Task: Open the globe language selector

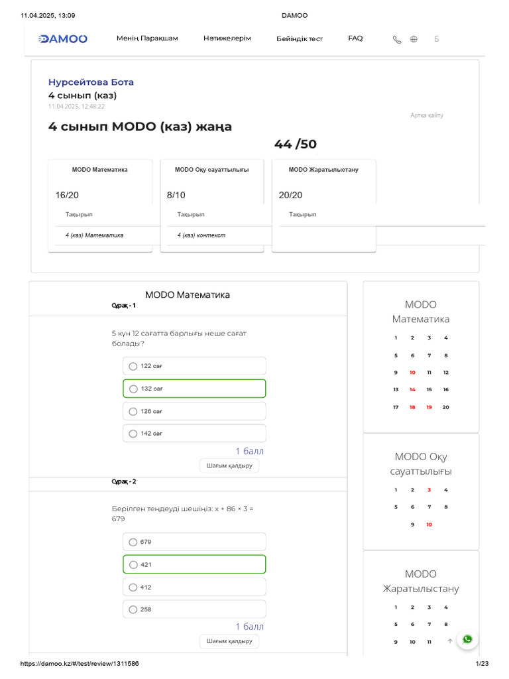Action: click(414, 39)
